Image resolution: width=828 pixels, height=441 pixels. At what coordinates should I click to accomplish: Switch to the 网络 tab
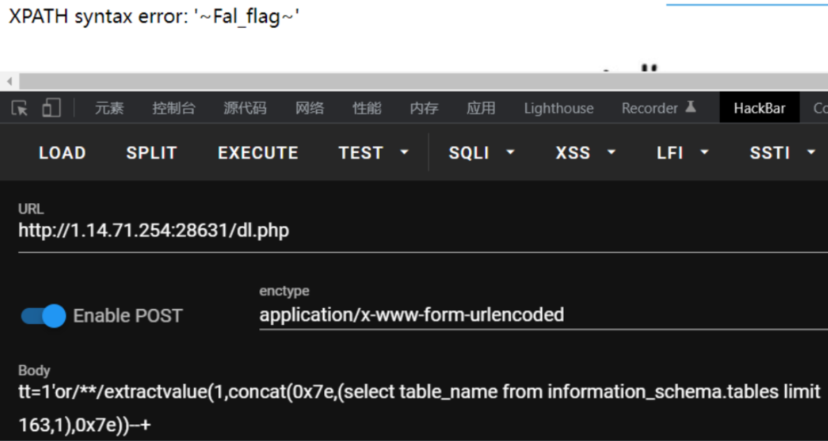(x=309, y=108)
